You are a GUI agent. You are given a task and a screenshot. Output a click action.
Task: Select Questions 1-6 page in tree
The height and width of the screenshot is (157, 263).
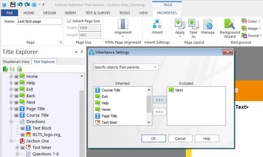(46, 154)
